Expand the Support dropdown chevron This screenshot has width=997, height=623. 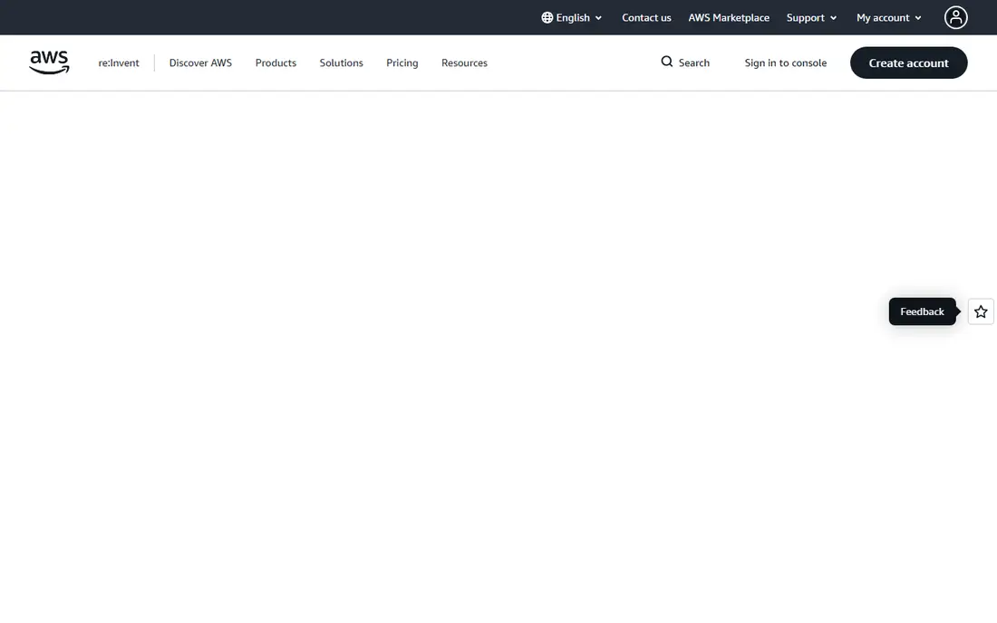833,18
